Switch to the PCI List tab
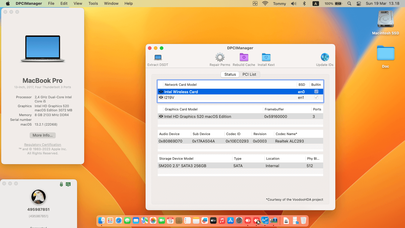The width and height of the screenshot is (405, 228). 249,75
